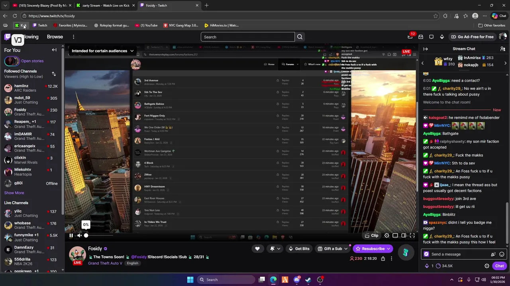This screenshot has width=510, height=286.
Task: Toggle fullscreen on the stream player
Action: [412, 236]
